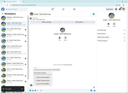
Task: Open the Chrome profile icon
Action: [123, 5]
